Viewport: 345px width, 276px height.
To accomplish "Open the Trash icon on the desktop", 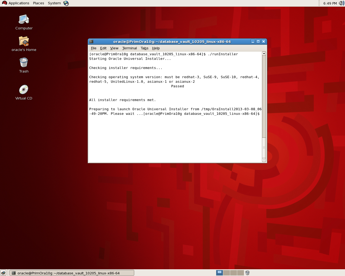I will [x=24, y=63].
